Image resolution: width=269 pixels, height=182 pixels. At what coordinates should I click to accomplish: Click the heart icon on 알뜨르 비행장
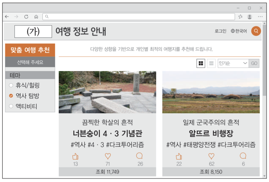pyautogui.click(x=211, y=156)
